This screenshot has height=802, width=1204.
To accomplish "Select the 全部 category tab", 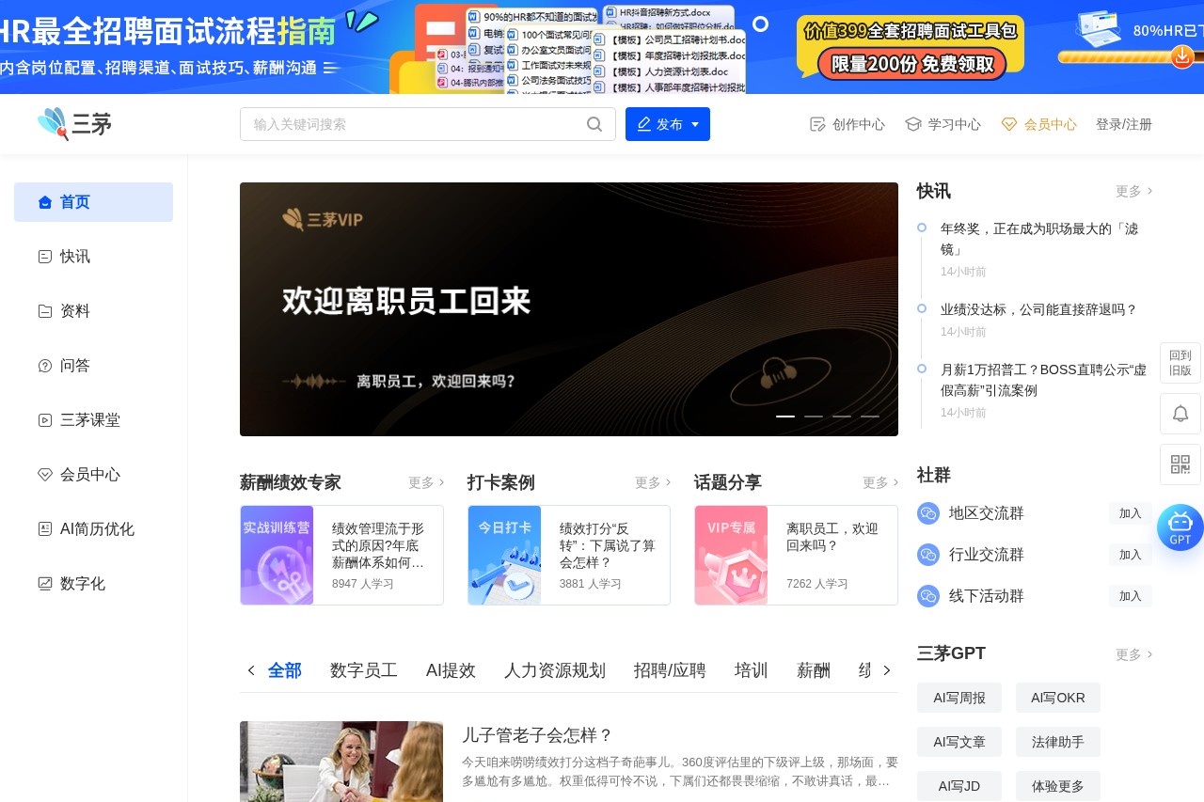I will (285, 670).
